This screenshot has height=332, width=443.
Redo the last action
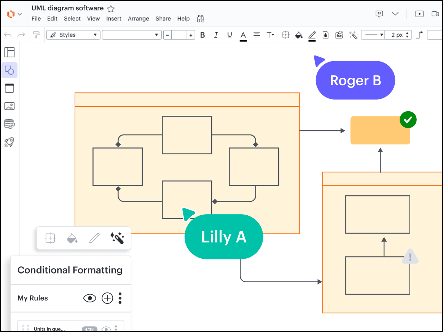(x=21, y=35)
